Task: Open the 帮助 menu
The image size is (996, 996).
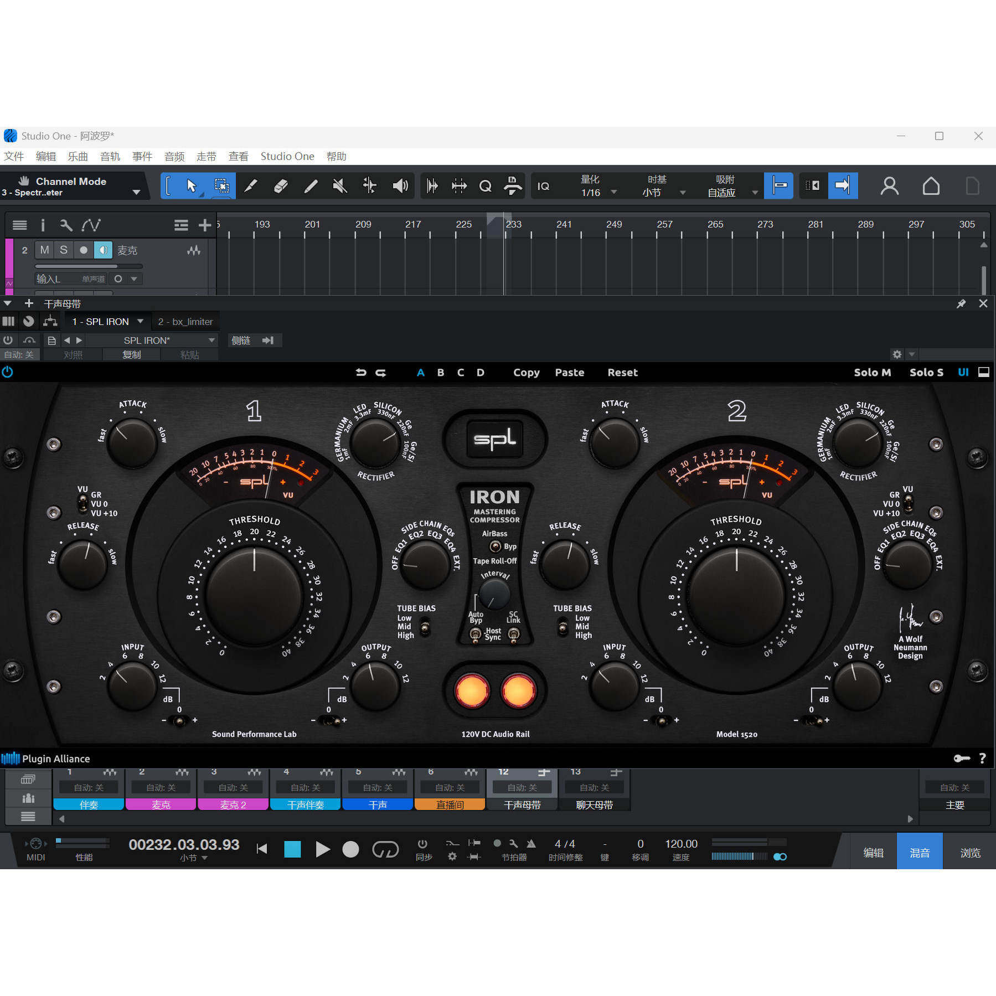Action: [x=336, y=157]
